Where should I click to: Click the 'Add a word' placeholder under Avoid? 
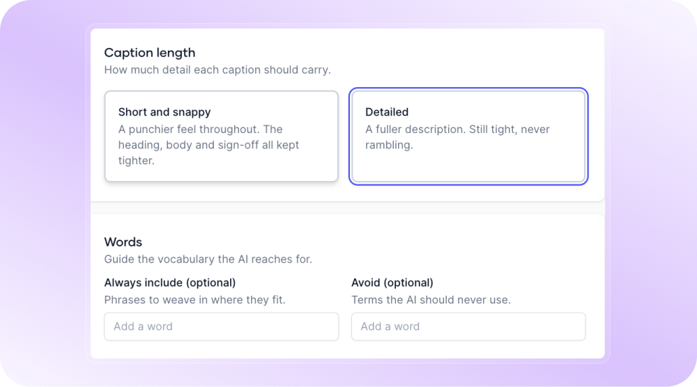click(390, 326)
